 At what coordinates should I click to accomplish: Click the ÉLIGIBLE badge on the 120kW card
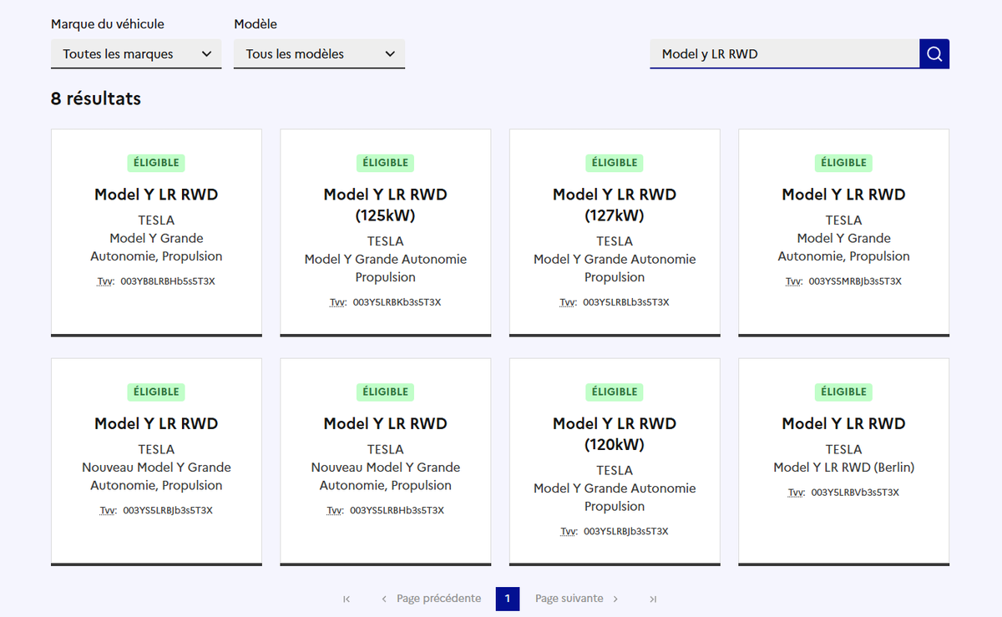pos(615,392)
